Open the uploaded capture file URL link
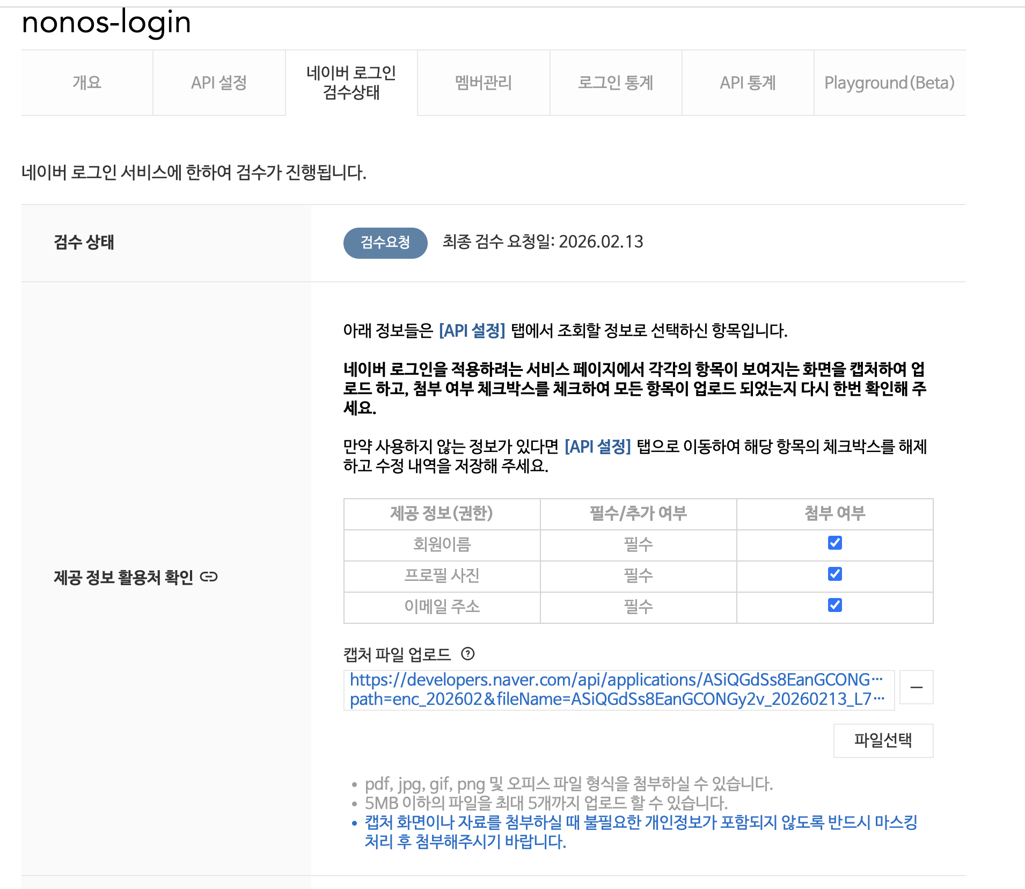The width and height of the screenshot is (1025, 889). pyautogui.click(x=617, y=690)
